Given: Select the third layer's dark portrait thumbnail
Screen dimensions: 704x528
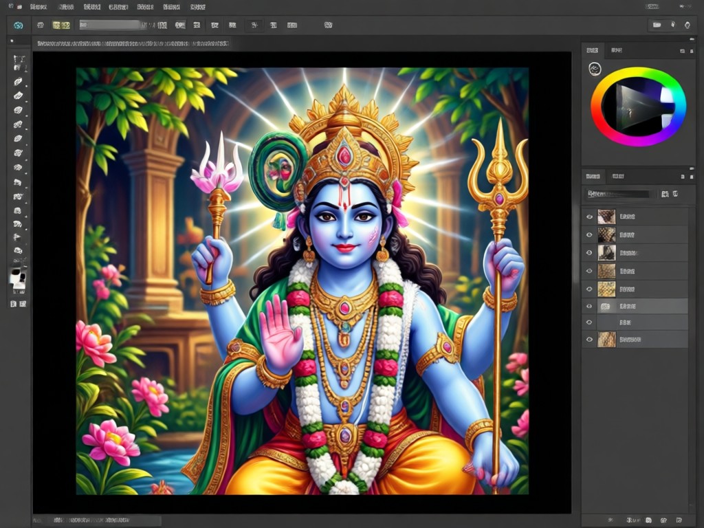Looking at the screenshot, I should [x=606, y=253].
